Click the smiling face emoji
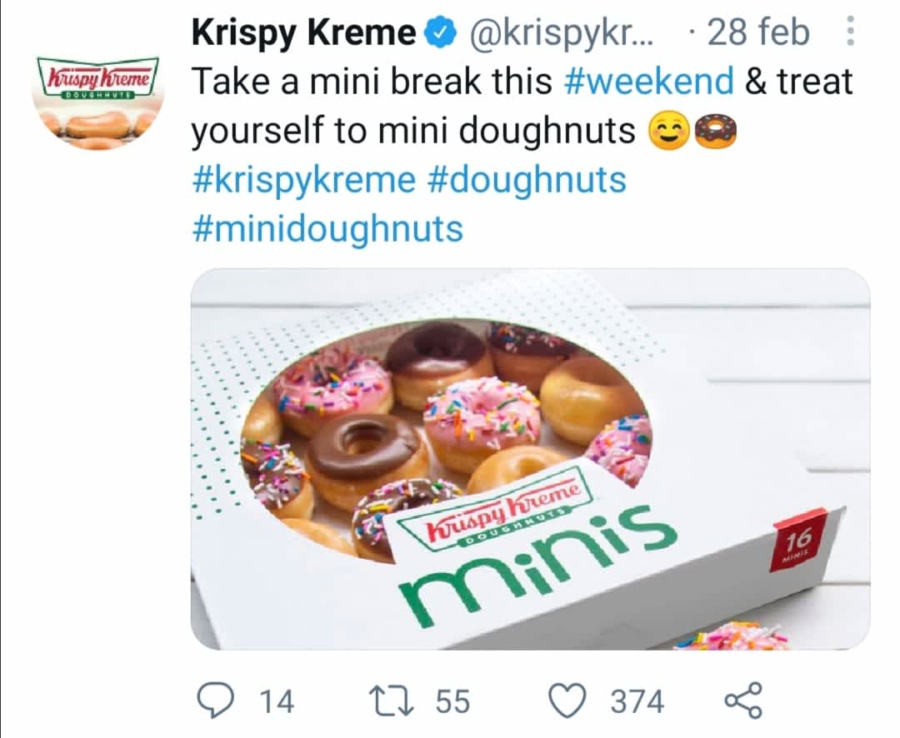The width and height of the screenshot is (900, 738). [x=662, y=131]
